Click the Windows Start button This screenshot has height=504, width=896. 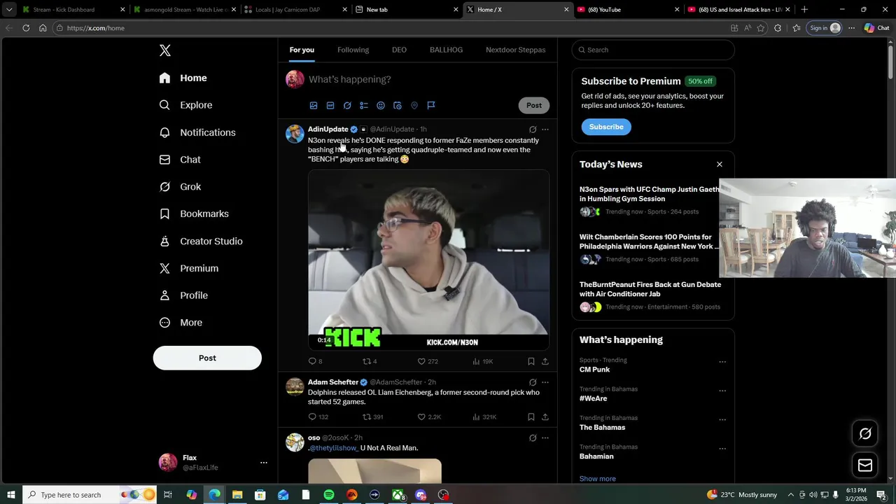coord(10,495)
